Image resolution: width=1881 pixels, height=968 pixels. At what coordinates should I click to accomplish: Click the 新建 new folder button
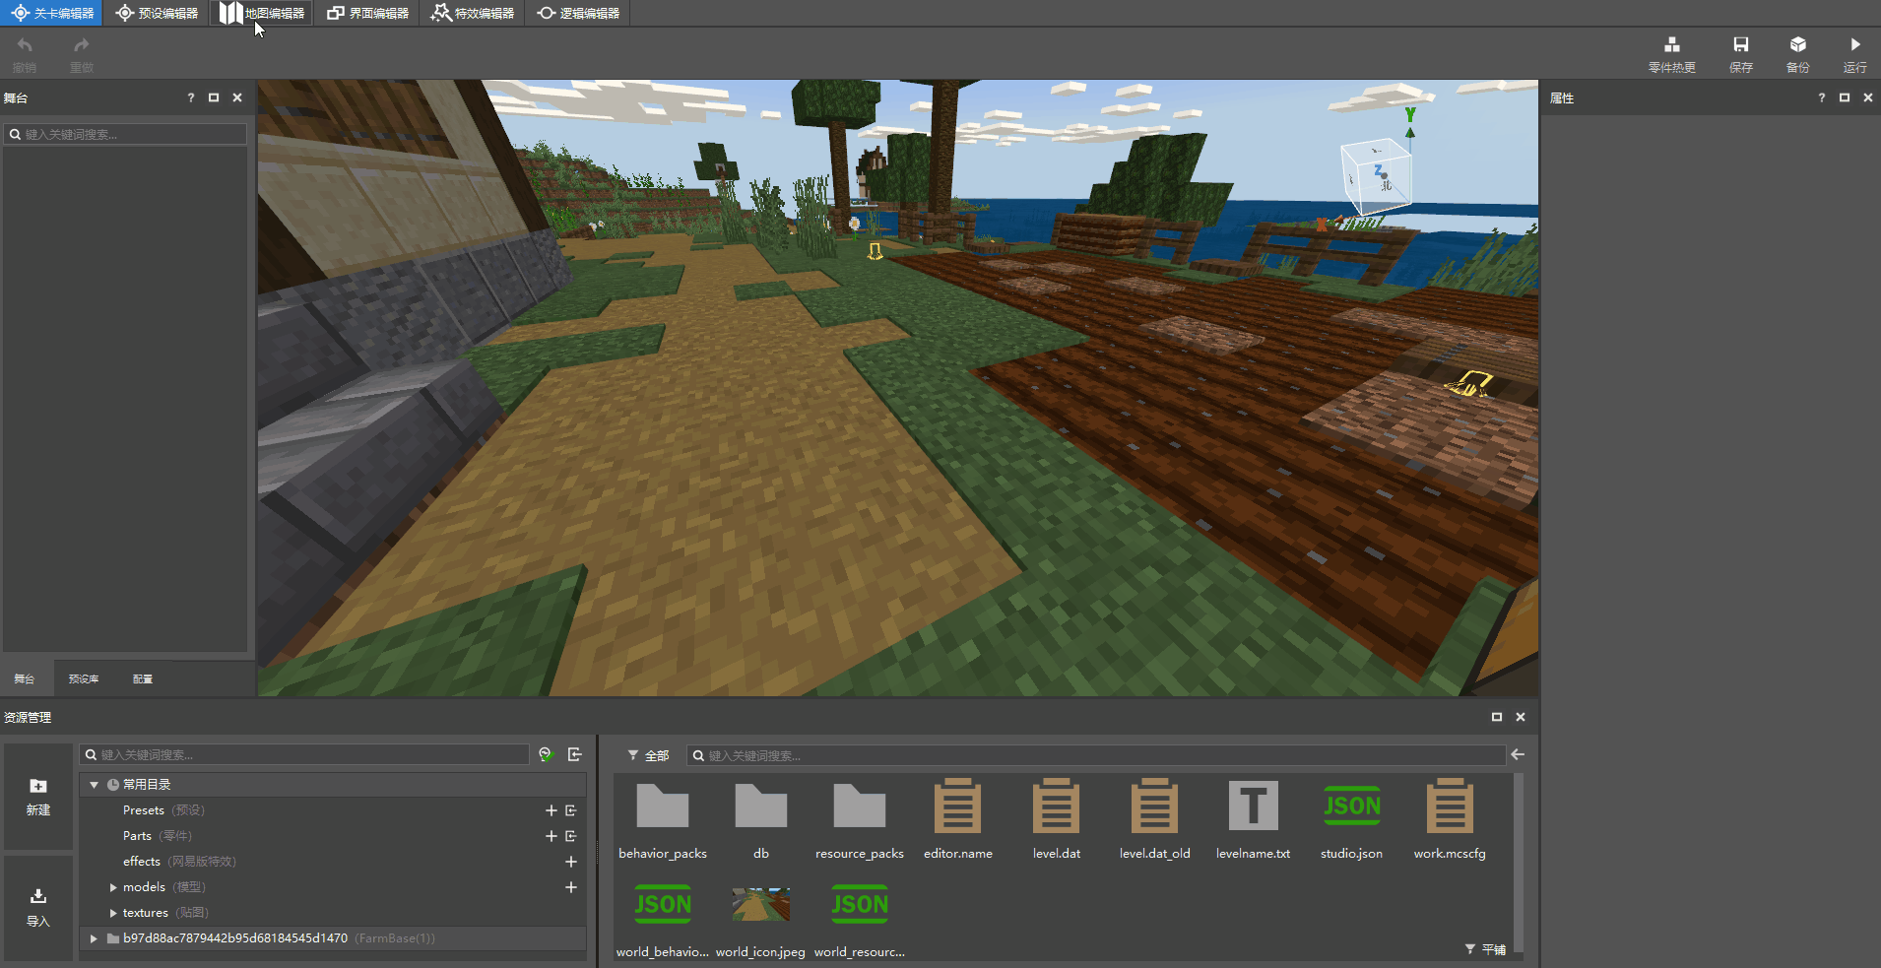pos(38,797)
